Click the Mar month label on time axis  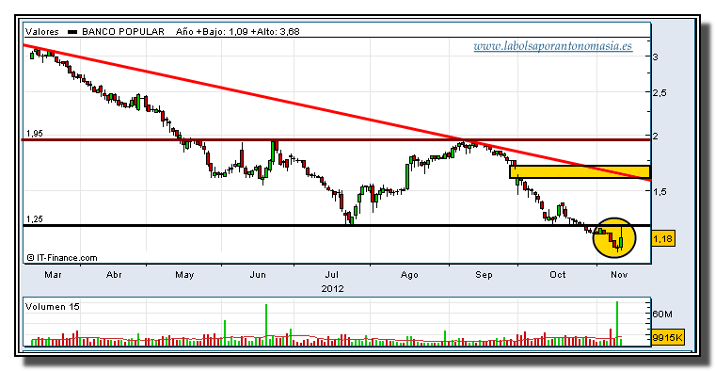[x=53, y=275]
